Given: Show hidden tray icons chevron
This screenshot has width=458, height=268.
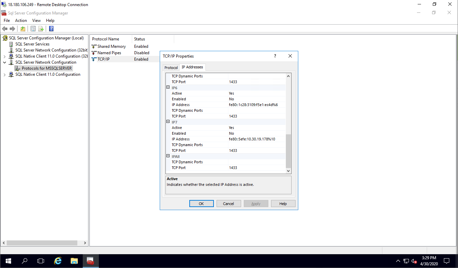Looking at the screenshot, I should (x=398, y=261).
